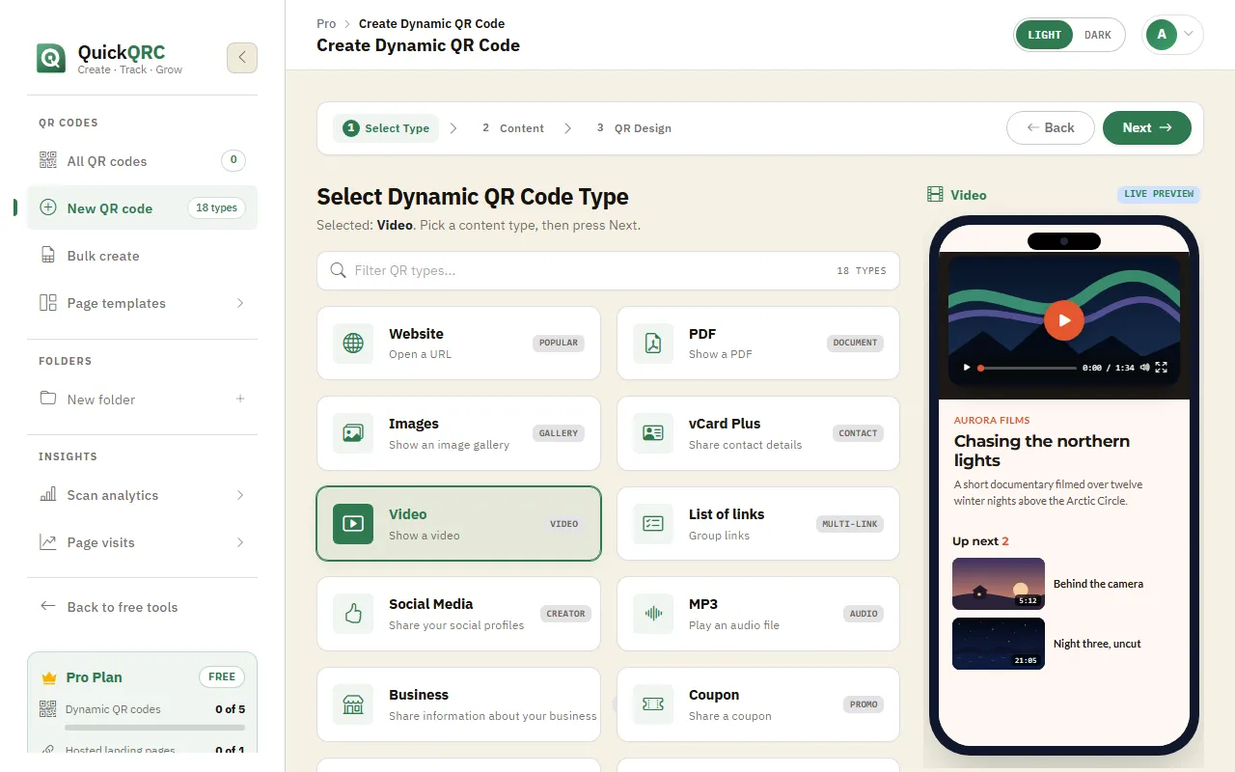Open the account avatar dropdown
Screen dimensions: 1235x772
(1172, 35)
